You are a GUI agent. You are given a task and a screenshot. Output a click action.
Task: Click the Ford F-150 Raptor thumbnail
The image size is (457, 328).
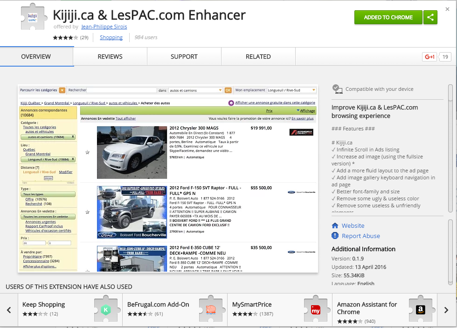point(132,212)
